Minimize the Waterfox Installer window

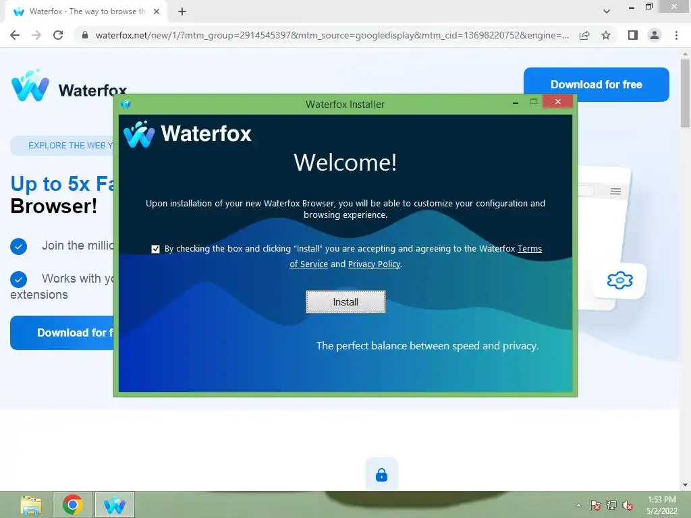pos(515,103)
